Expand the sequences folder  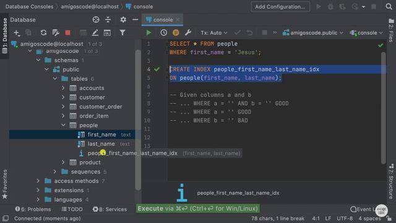(x=55, y=172)
